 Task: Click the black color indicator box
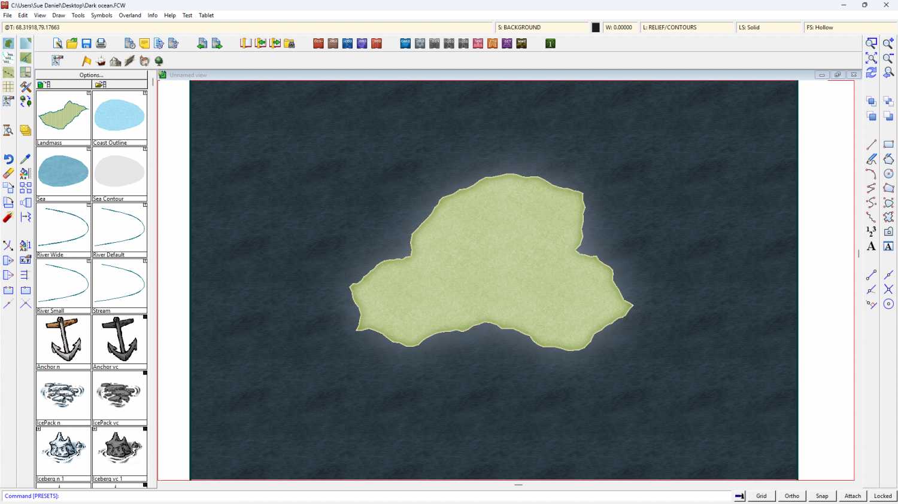click(596, 28)
